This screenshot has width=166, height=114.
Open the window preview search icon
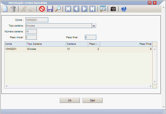[103, 9]
